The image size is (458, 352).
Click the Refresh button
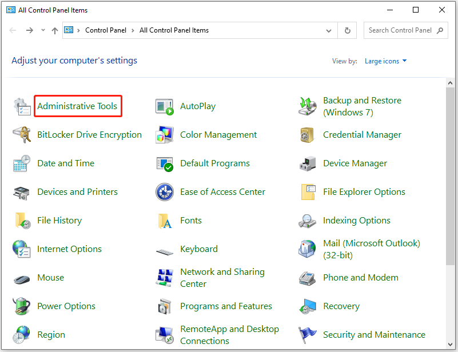click(x=347, y=30)
